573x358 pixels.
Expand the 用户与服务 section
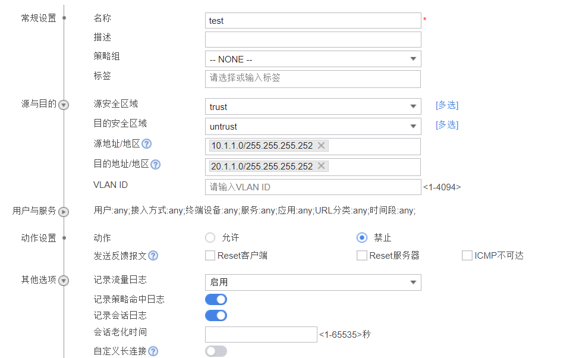coord(64,211)
